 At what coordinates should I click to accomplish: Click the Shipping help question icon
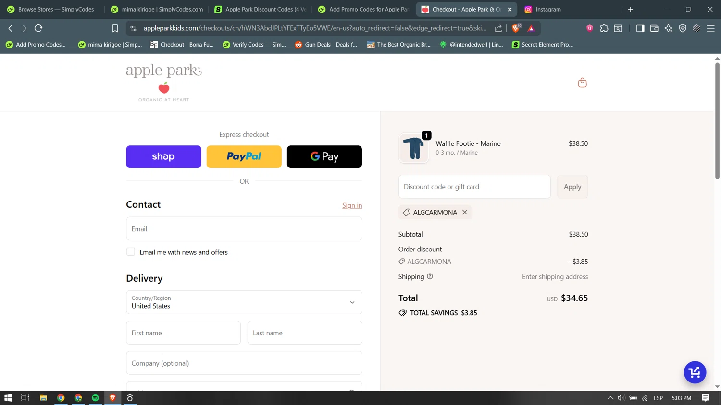point(430,276)
